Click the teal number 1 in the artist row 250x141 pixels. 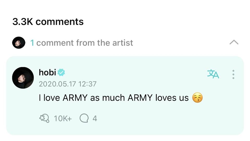(x=32, y=43)
